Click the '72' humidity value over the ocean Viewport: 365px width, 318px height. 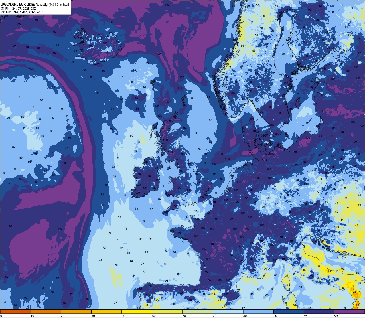[104, 248]
